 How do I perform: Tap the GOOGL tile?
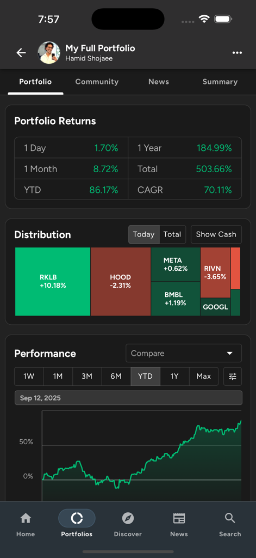coord(215,307)
